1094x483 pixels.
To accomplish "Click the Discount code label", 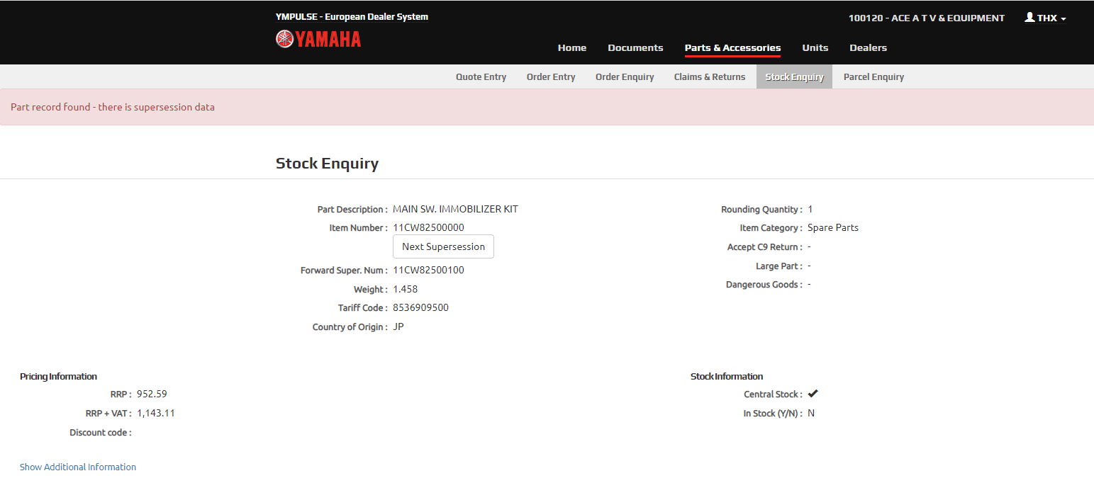I will (x=101, y=432).
